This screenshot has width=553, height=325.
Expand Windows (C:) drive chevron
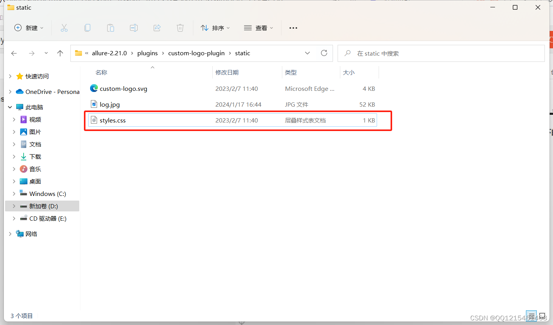tap(14, 194)
